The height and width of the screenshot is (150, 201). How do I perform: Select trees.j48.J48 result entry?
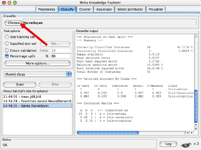(37, 97)
